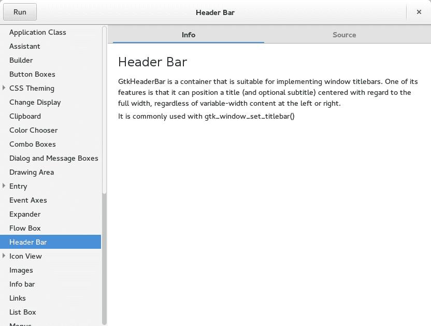Select Flow Box from the list

coord(25,228)
